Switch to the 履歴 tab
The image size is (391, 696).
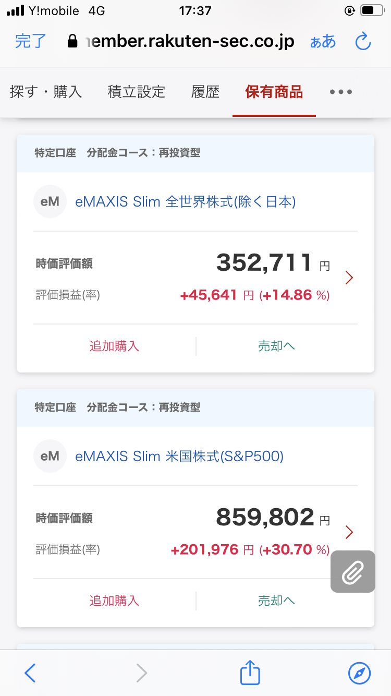coord(205,92)
